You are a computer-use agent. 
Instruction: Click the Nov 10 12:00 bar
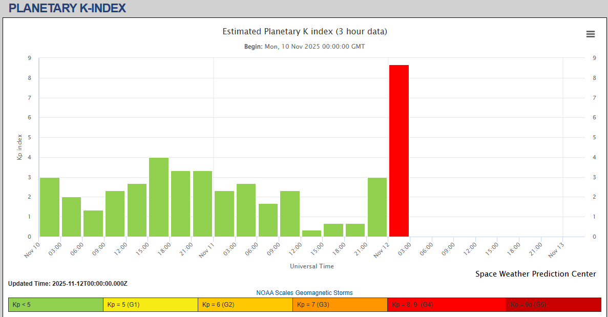tap(137, 210)
